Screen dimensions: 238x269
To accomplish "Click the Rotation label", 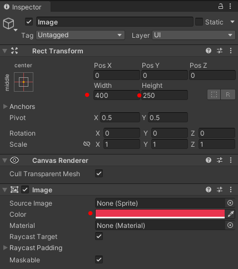I will (x=22, y=133).
